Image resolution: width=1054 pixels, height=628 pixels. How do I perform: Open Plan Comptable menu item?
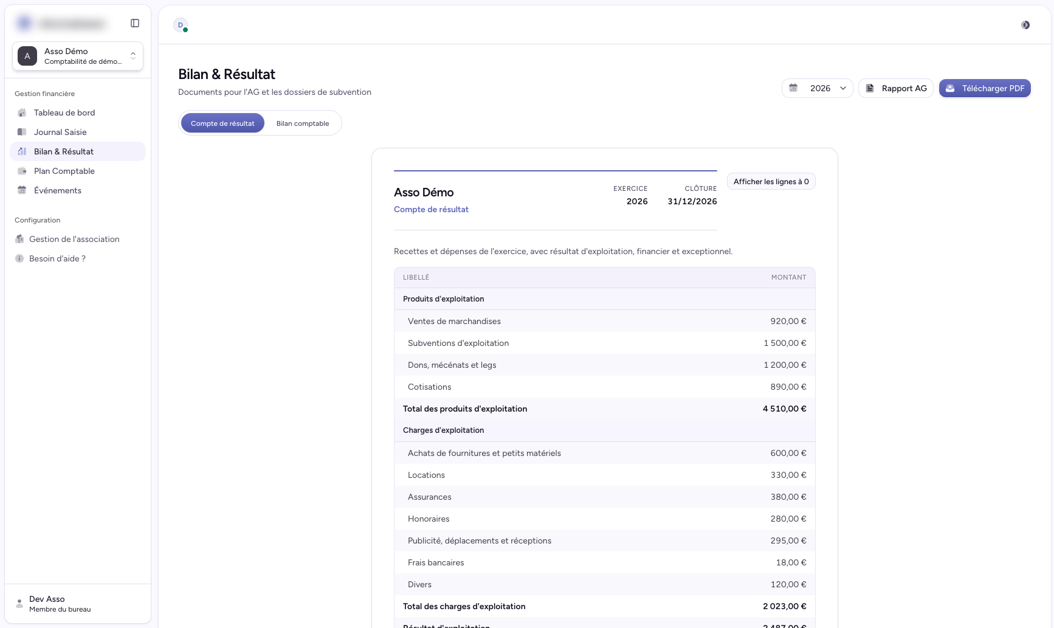pyautogui.click(x=78, y=171)
